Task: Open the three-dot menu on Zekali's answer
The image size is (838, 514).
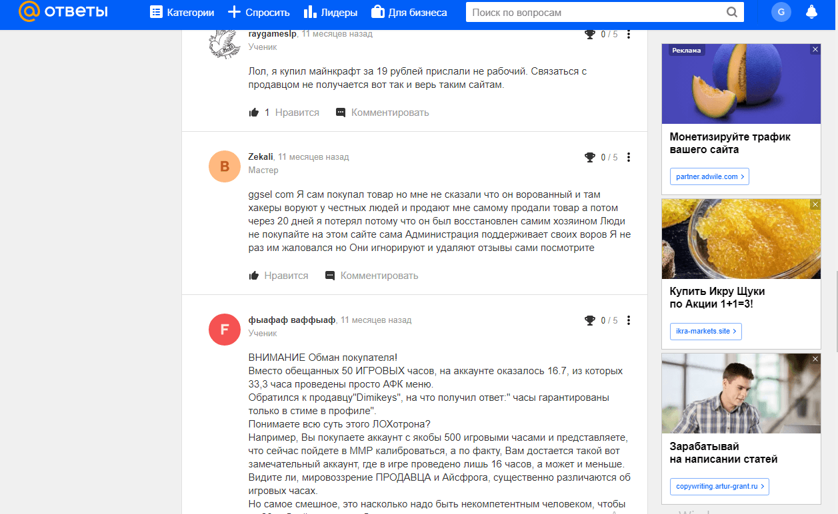Action: pyautogui.click(x=628, y=156)
